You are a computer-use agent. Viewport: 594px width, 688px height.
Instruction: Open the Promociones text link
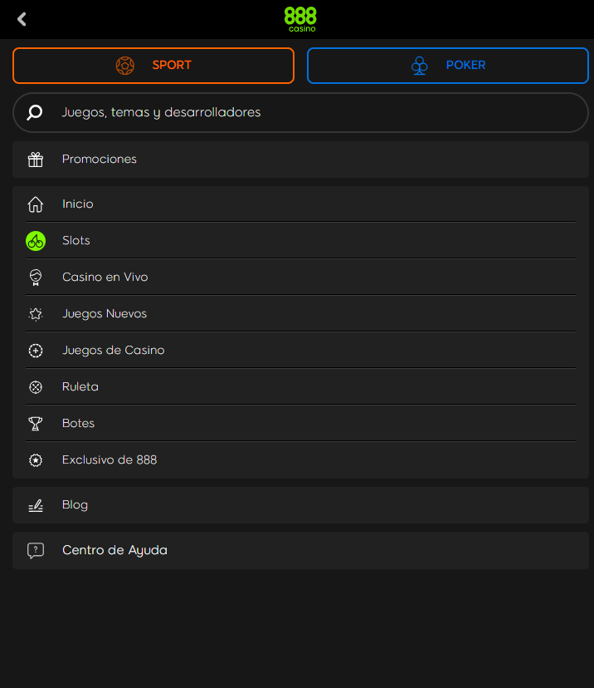point(100,160)
